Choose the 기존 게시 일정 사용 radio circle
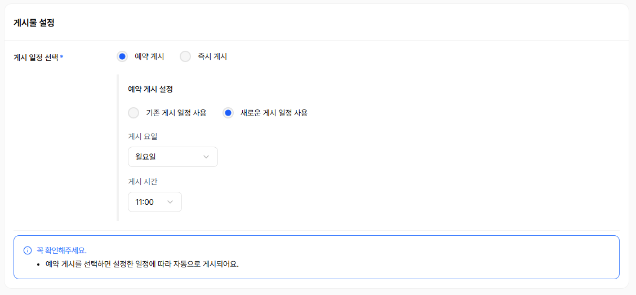The height and width of the screenshot is (295, 636). point(134,113)
